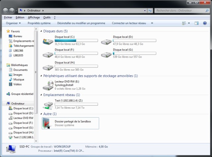Open the Affichage menu
Image resolution: width=212 pixels, height=157 pixels.
(x=34, y=18)
